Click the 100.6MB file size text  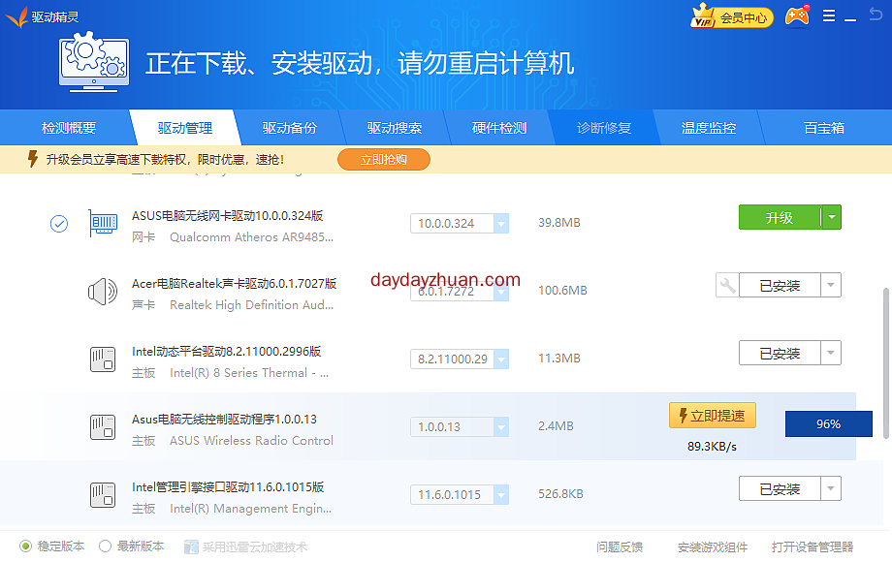click(562, 291)
